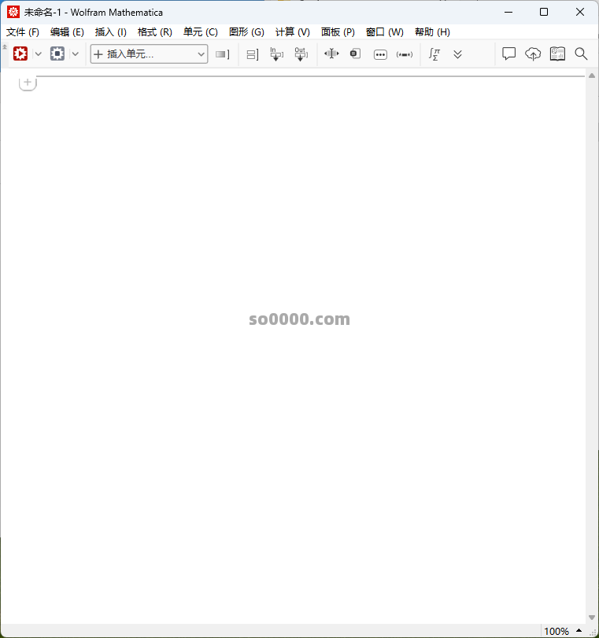Click the math typesetting integral icon
The width and height of the screenshot is (599, 638).
coord(434,54)
